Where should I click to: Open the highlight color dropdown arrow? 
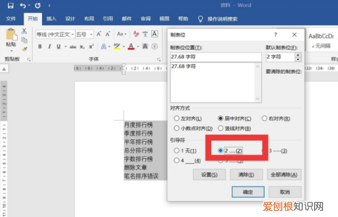click(124, 47)
